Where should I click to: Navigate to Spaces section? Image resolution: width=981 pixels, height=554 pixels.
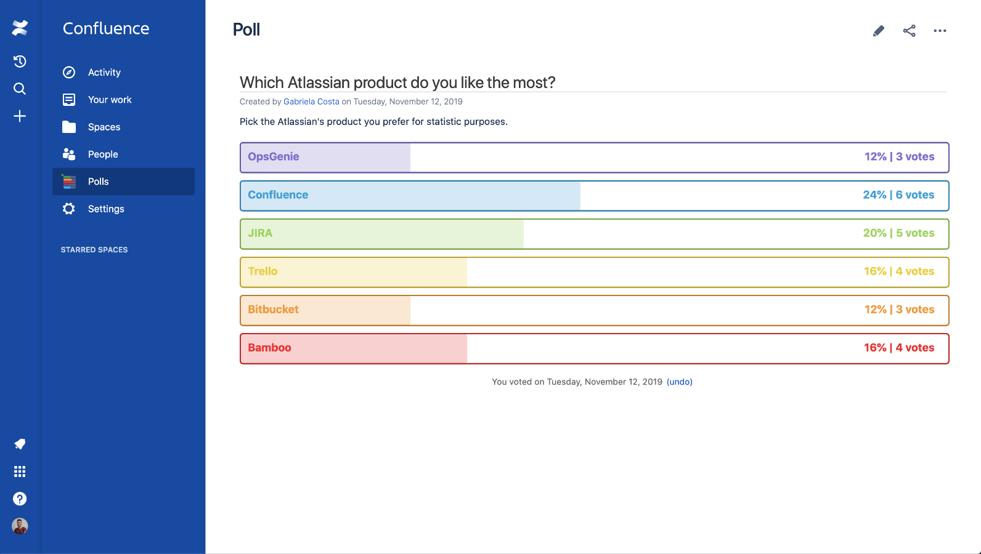coord(104,127)
